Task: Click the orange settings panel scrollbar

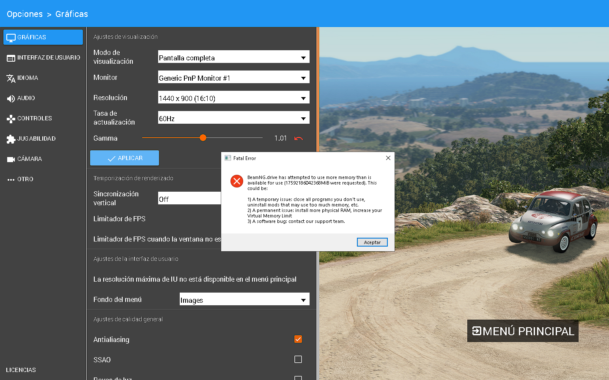Action: coord(318,90)
